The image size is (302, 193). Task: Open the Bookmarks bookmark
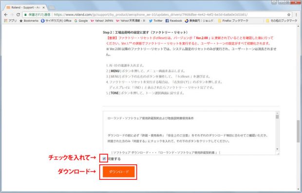coord(29,20)
